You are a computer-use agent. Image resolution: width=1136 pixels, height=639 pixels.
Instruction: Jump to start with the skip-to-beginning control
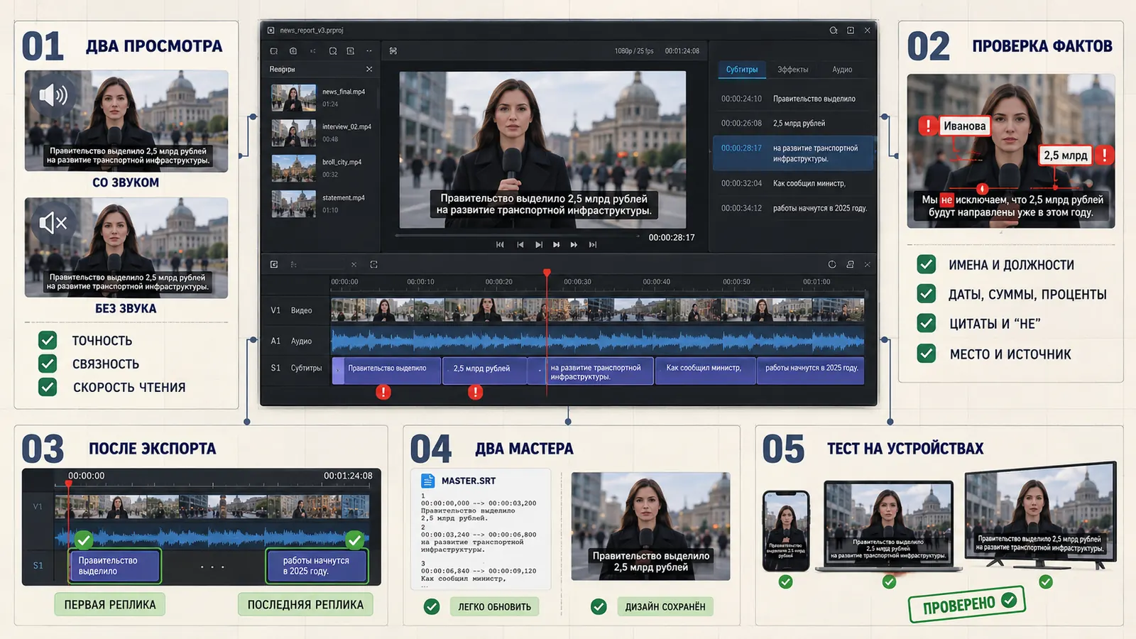[x=500, y=244]
